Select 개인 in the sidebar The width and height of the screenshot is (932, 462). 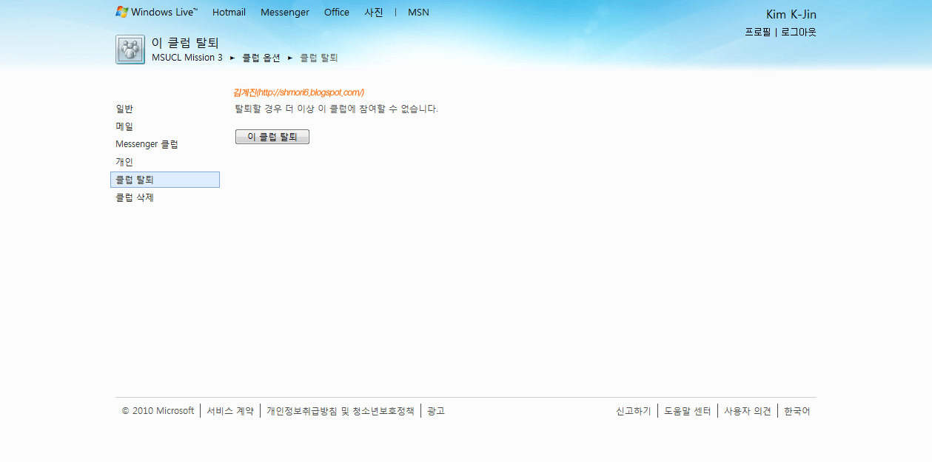tap(124, 162)
